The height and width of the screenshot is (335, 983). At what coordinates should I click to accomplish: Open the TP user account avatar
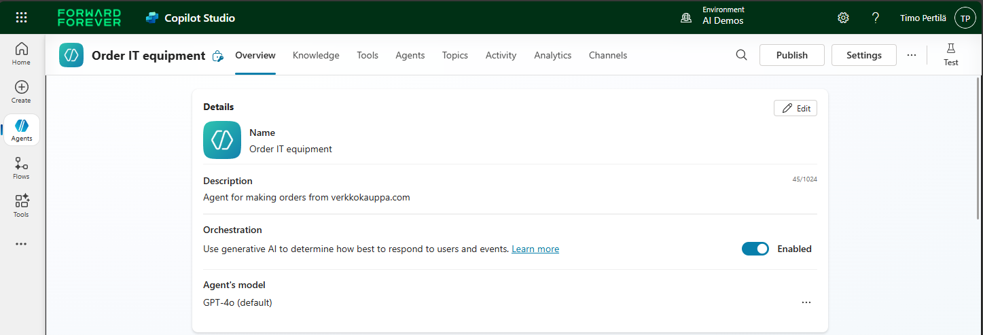click(965, 18)
